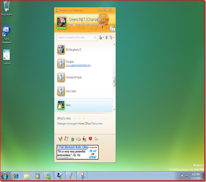Open the Send feedback desktop shortcut
Viewport: 206px width, 182px height.
click(6, 35)
